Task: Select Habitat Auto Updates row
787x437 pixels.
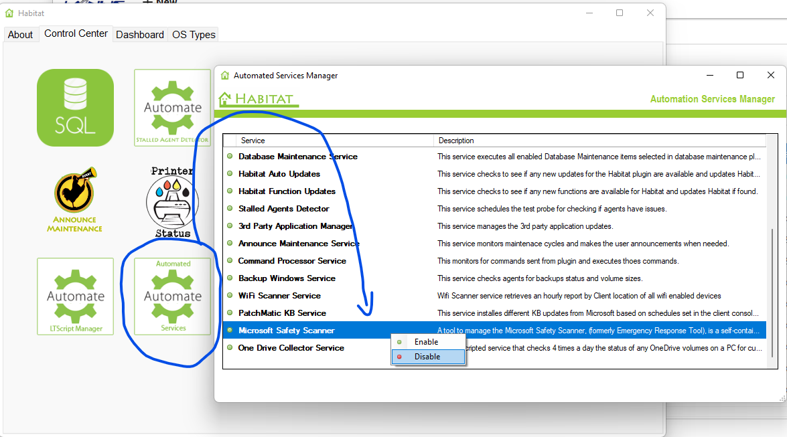Action: pos(495,174)
